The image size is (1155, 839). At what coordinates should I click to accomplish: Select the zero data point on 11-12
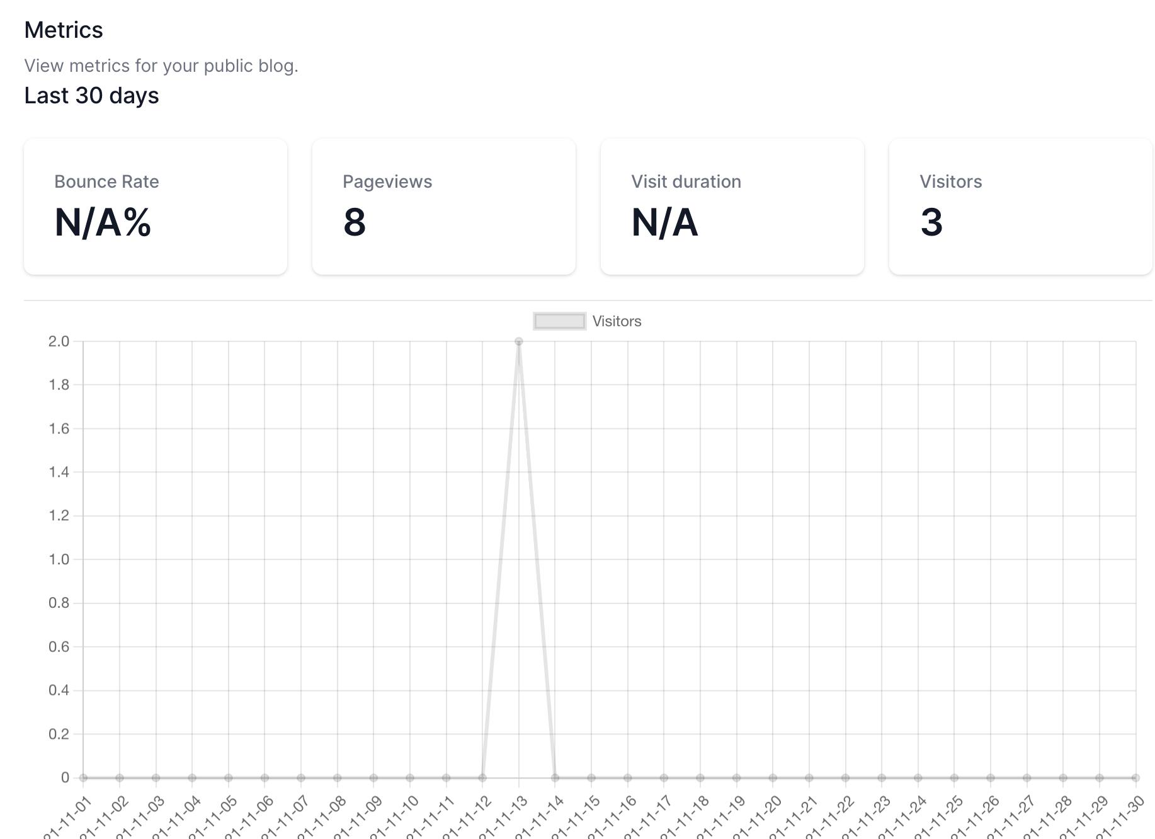click(x=482, y=778)
